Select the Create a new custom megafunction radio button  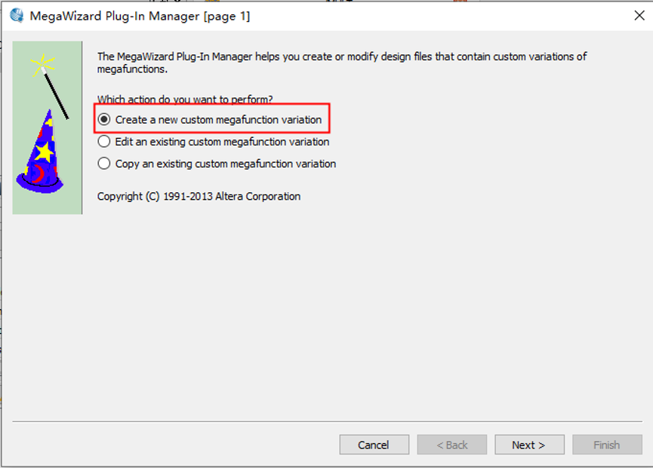click(104, 120)
